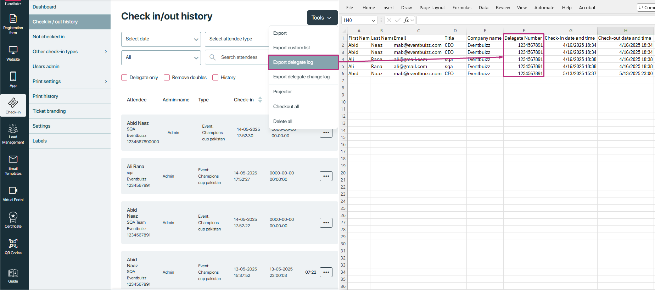655x290 pixels.
Task: Open the Excel Name Box dropdown arrow
Action: pyautogui.click(x=373, y=21)
